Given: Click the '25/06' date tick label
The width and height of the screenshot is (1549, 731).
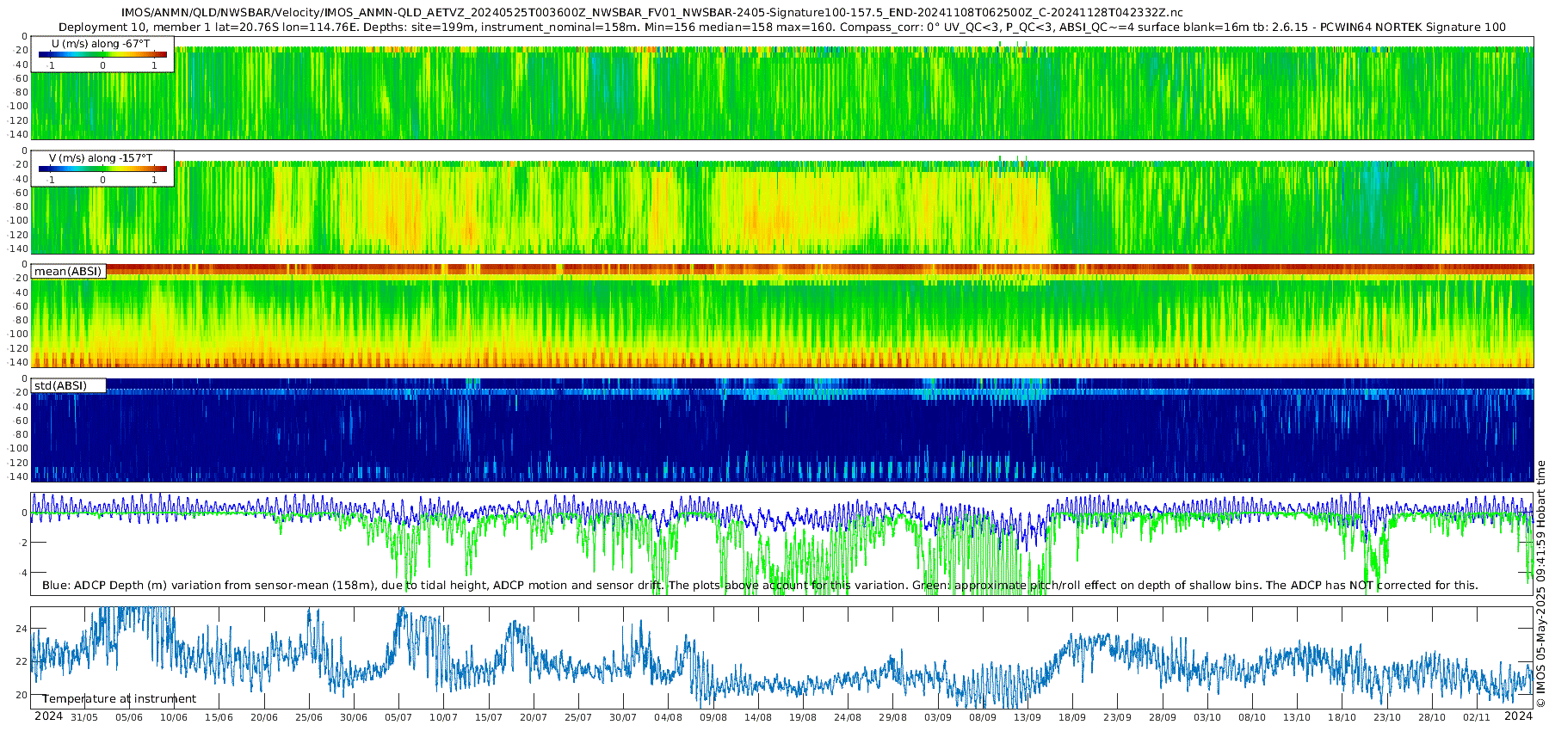Looking at the screenshot, I should (309, 717).
